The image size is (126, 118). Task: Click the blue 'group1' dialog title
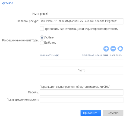pyautogui.click(x=8, y=3)
